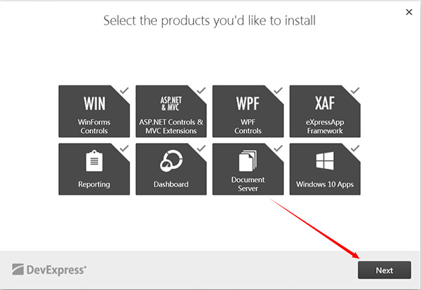
Task: Toggle the ASP.NET Controls tile checkmark
Action: 201,90
